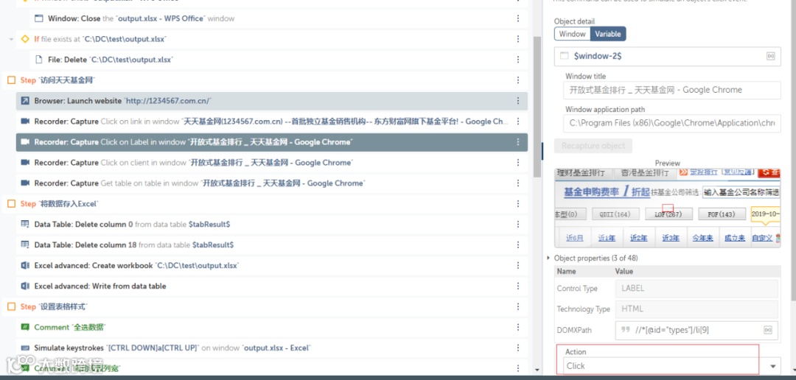Viewport: 796px width, 380px height.
Task: Click the down arrow of the action list scrollbar
Action: click(x=537, y=370)
